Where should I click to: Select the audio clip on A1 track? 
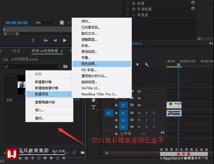coord(174,113)
